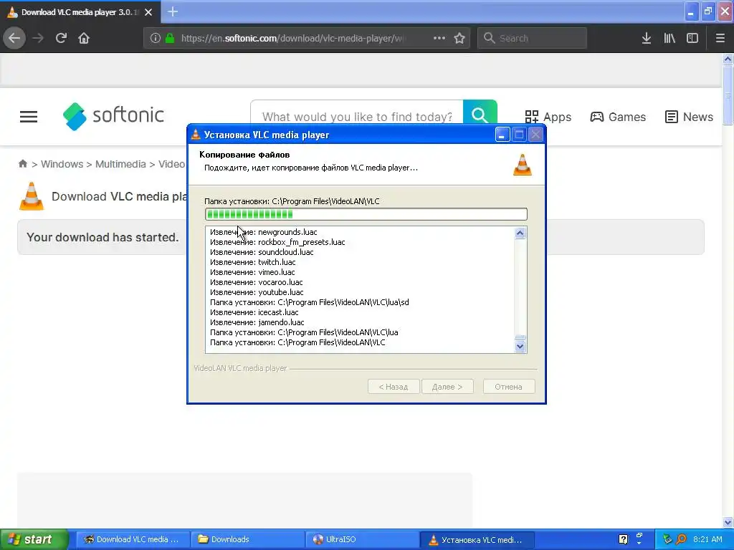Select the jamendo.luac log line
This screenshot has width=734, height=550.
257,322
